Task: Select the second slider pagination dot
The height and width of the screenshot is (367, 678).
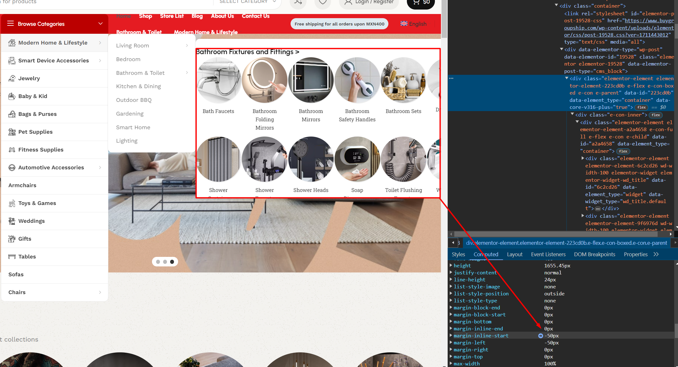Action: click(x=165, y=262)
